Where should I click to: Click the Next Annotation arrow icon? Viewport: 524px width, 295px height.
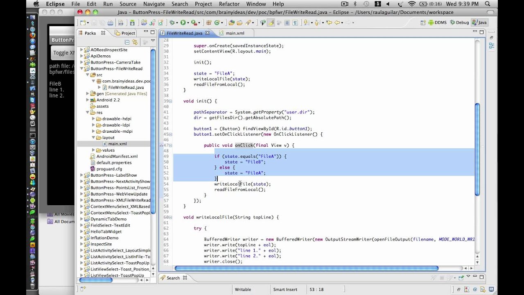[306, 23]
